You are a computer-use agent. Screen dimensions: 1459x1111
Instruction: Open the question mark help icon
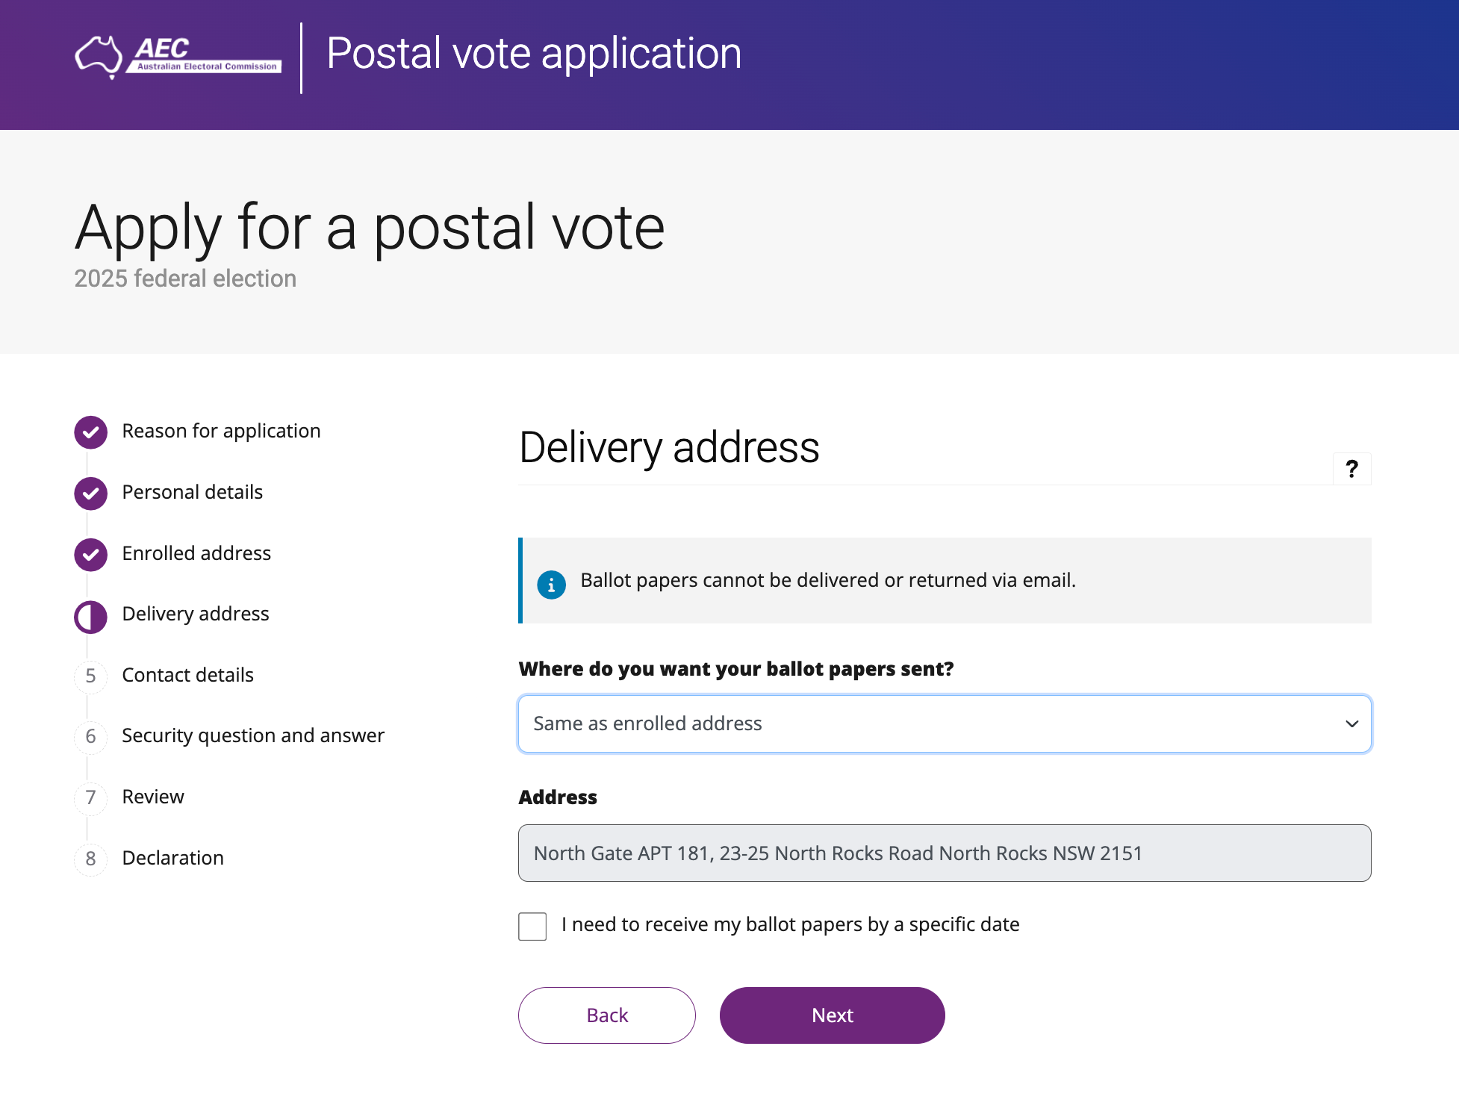click(1351, 469)
